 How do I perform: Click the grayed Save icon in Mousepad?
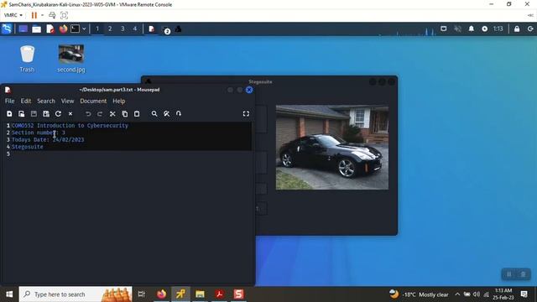point(34,114)
